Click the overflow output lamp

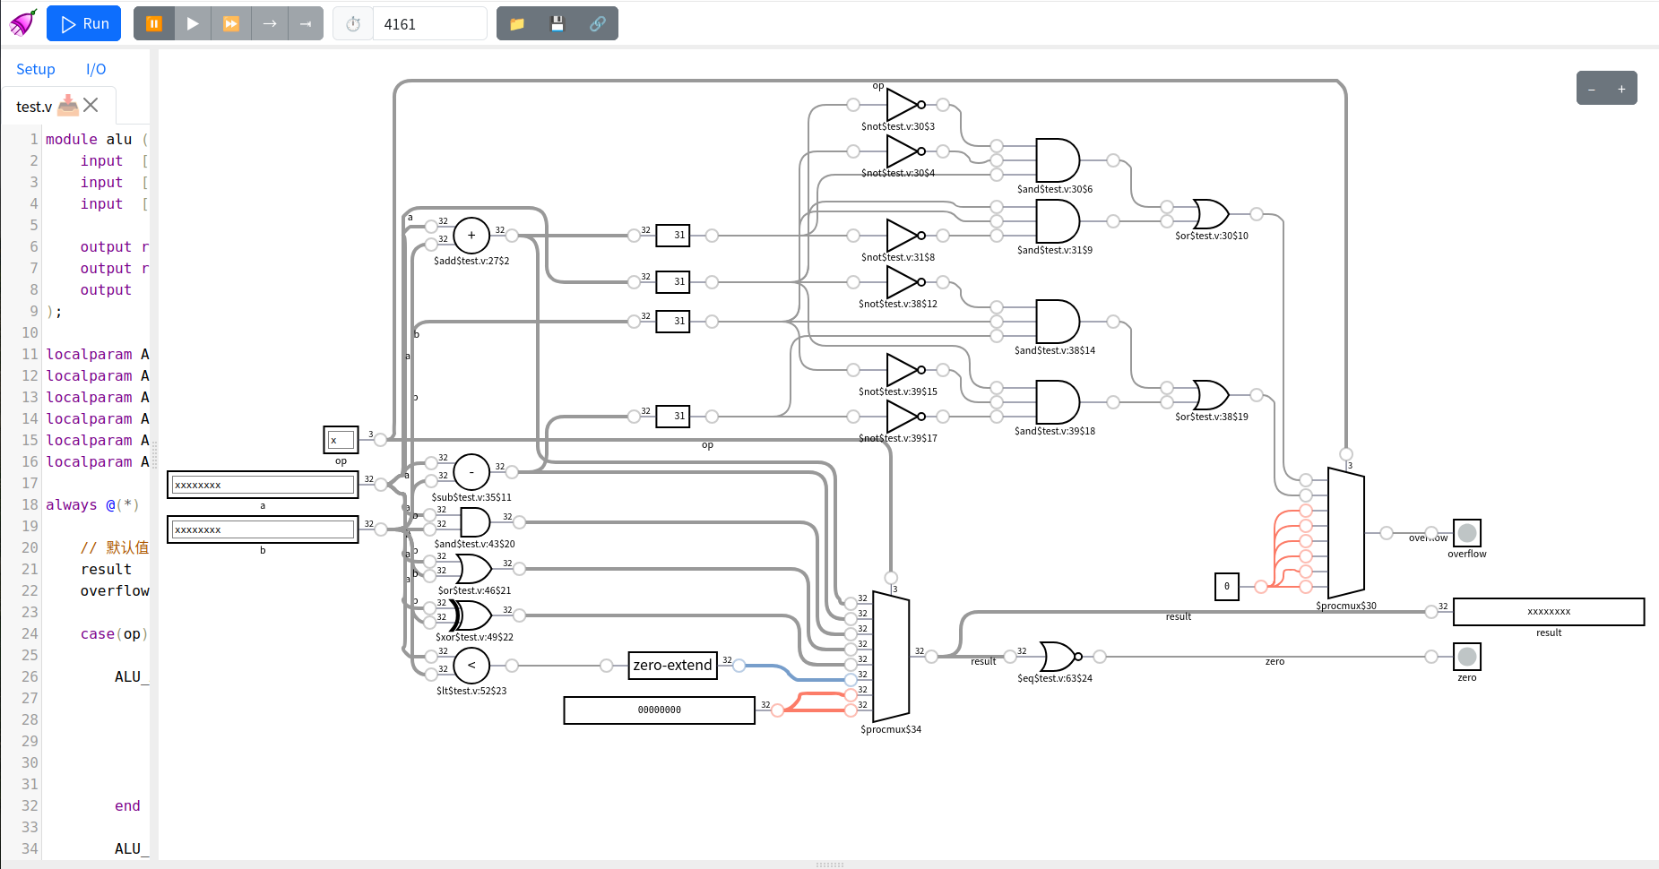[x=1467, y=533]
